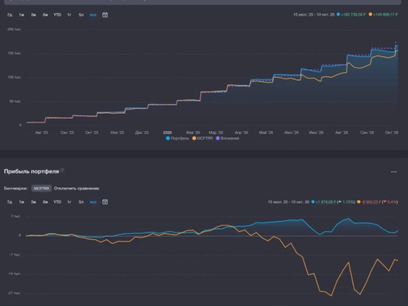Click profit chart portfolio value +1 978,06 ₽

[326, 202]
